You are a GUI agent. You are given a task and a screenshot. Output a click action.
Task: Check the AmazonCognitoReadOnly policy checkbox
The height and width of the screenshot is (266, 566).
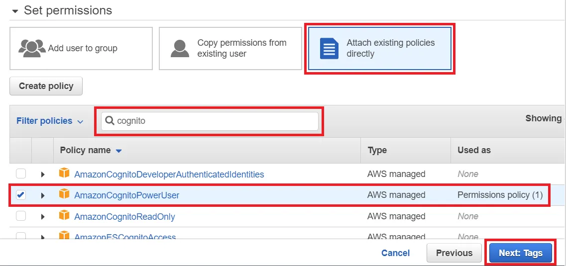coord(21,216)
